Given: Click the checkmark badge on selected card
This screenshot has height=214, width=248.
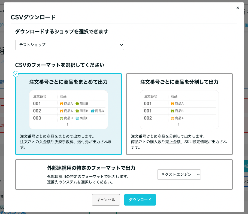Looking at the screenshot, I should click(x=16, y=74).
